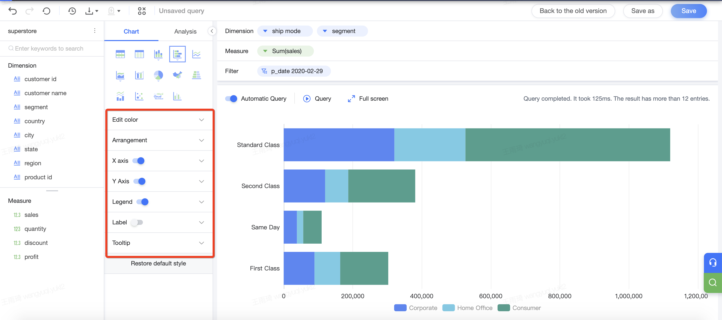Screen dimensions: 722x320
Task: Open the query history clock icon
Action: [72, 11]
